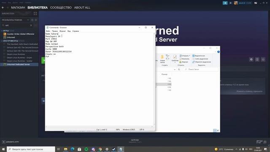Click Журнал in Explorer ribbon

(184, 62)
